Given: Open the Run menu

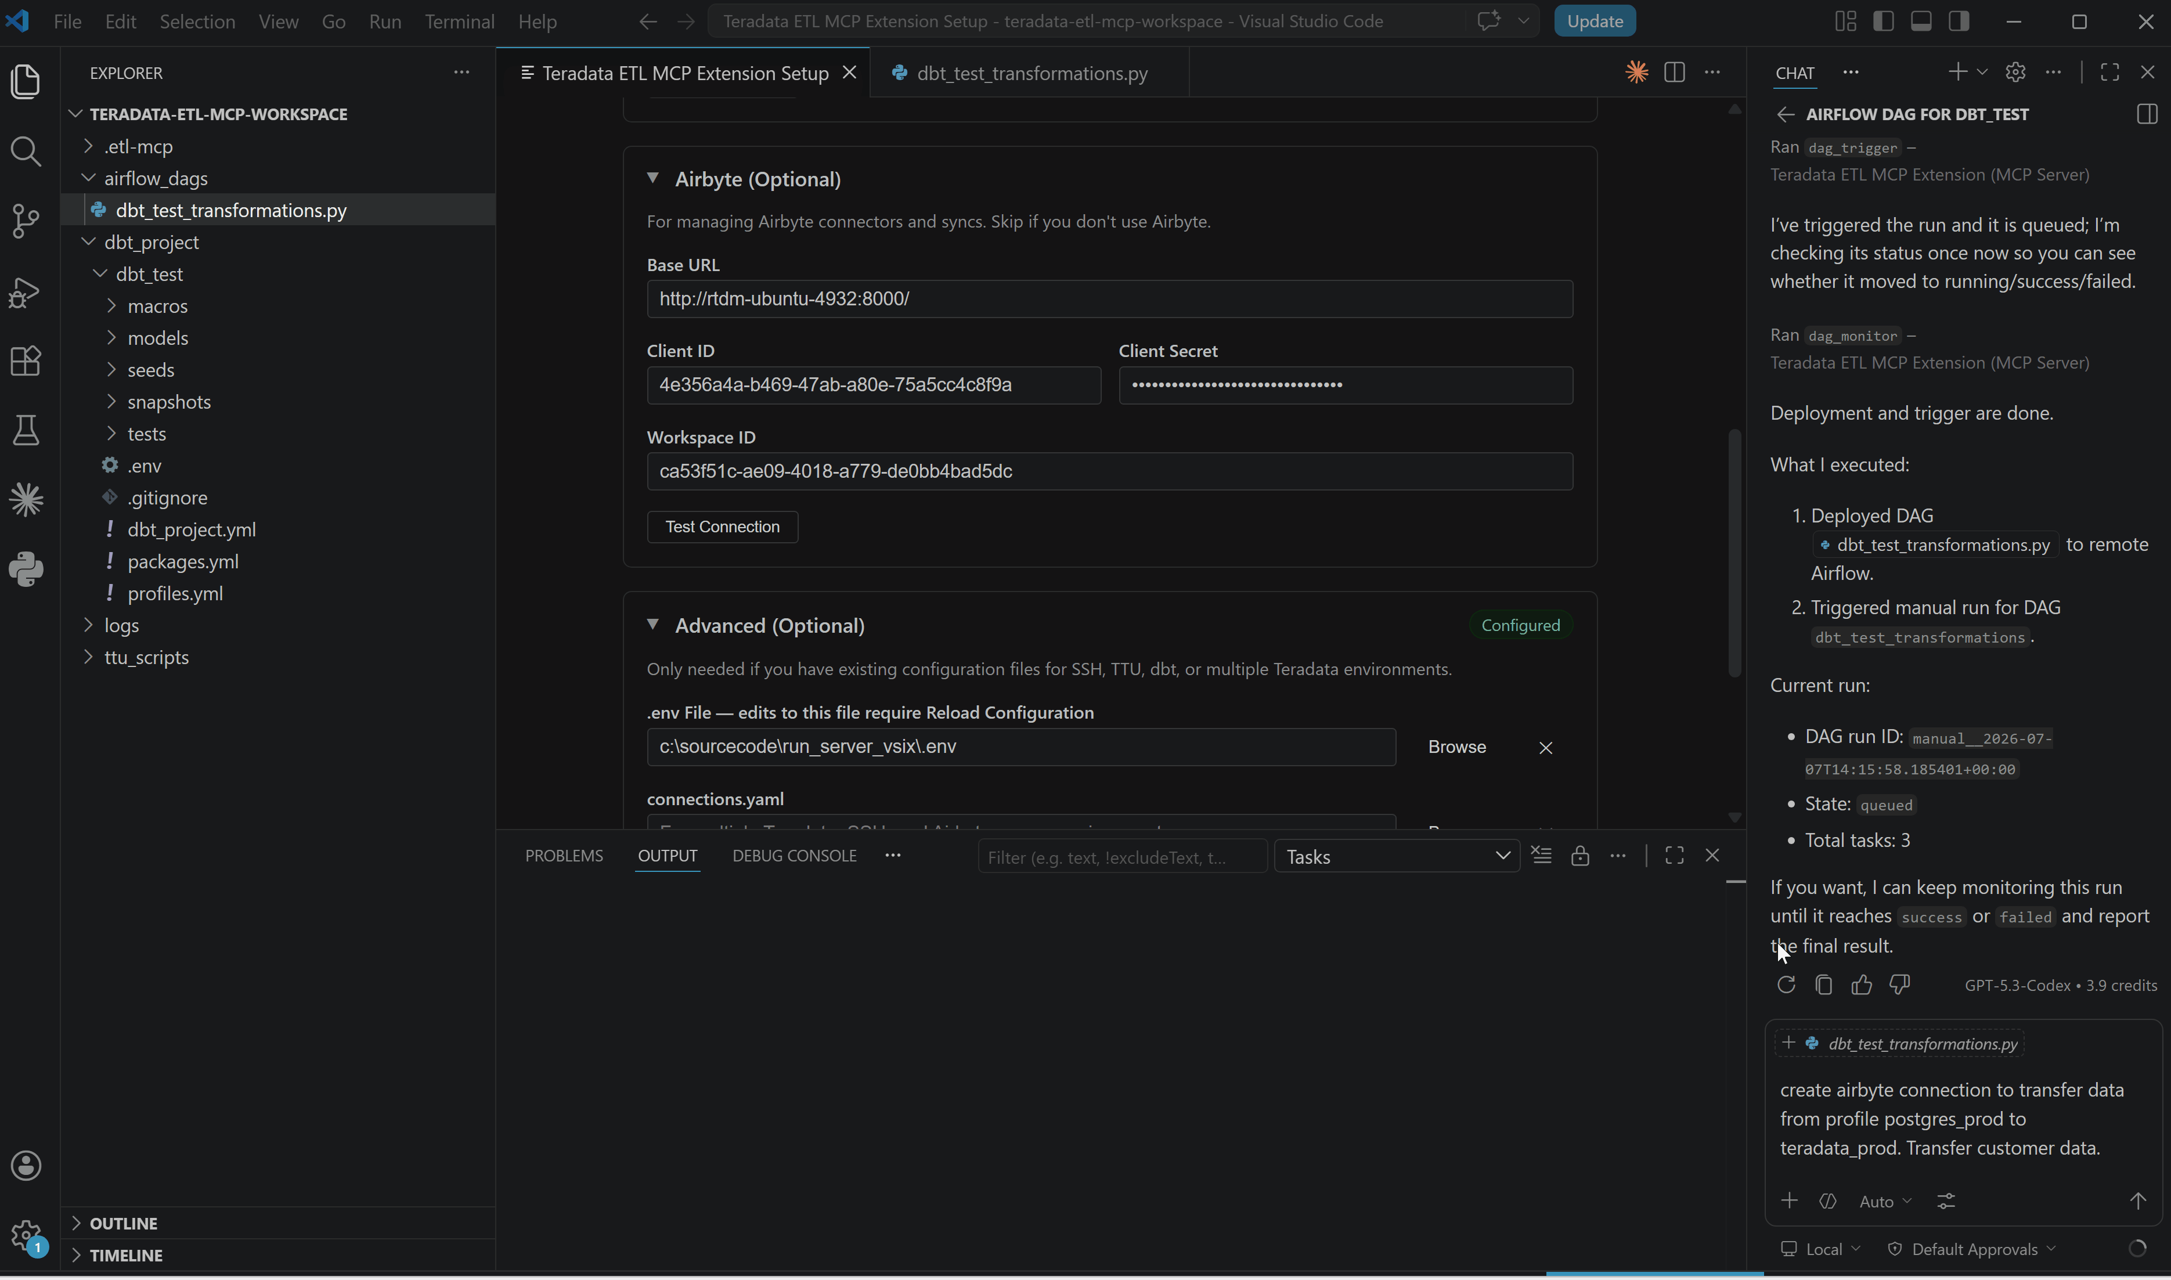Looking at the screenshot, I should coord(385,21).
